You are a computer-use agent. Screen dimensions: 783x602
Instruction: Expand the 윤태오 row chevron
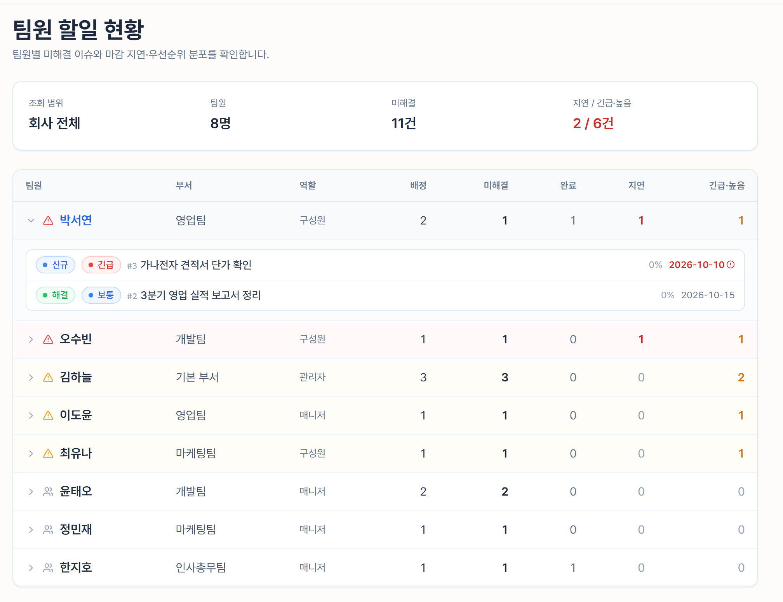[x=31, y=492]
